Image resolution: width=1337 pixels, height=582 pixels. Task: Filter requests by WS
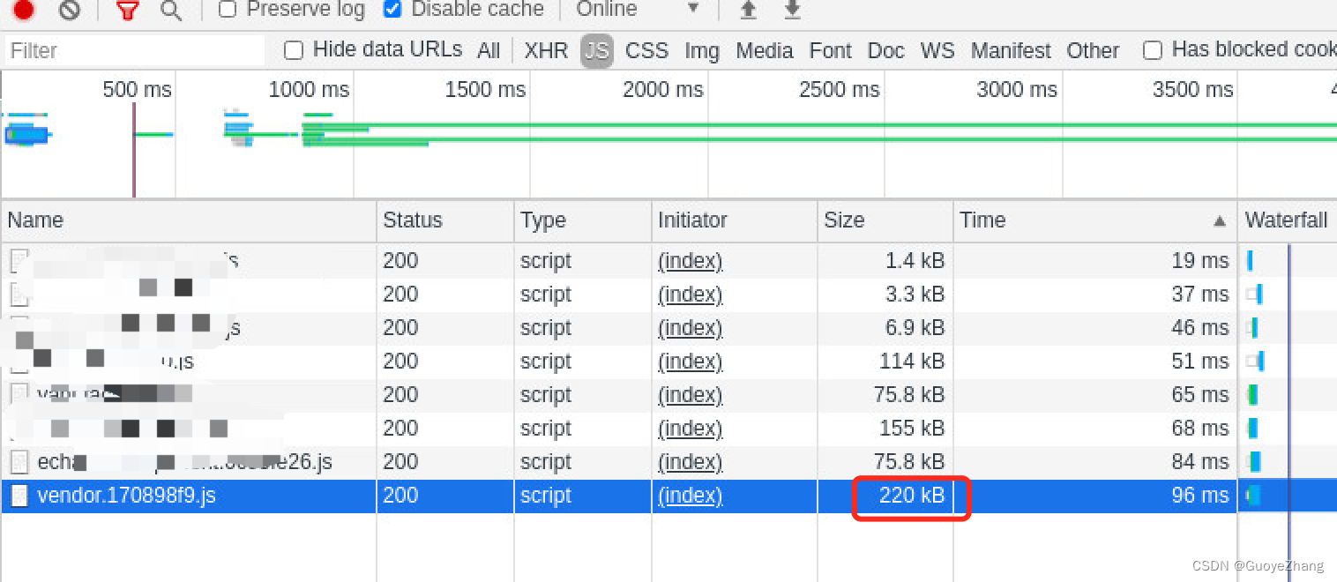pyautogui.click(x=937, y=51)
